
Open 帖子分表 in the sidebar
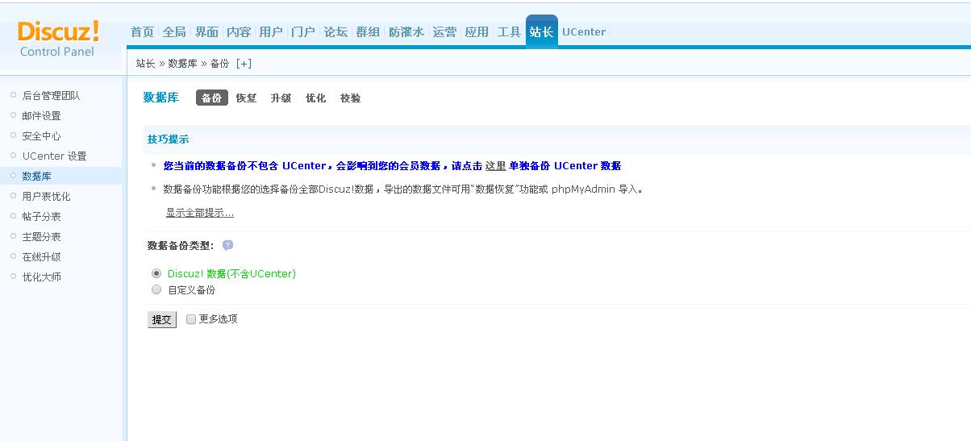tap(41, 216)
